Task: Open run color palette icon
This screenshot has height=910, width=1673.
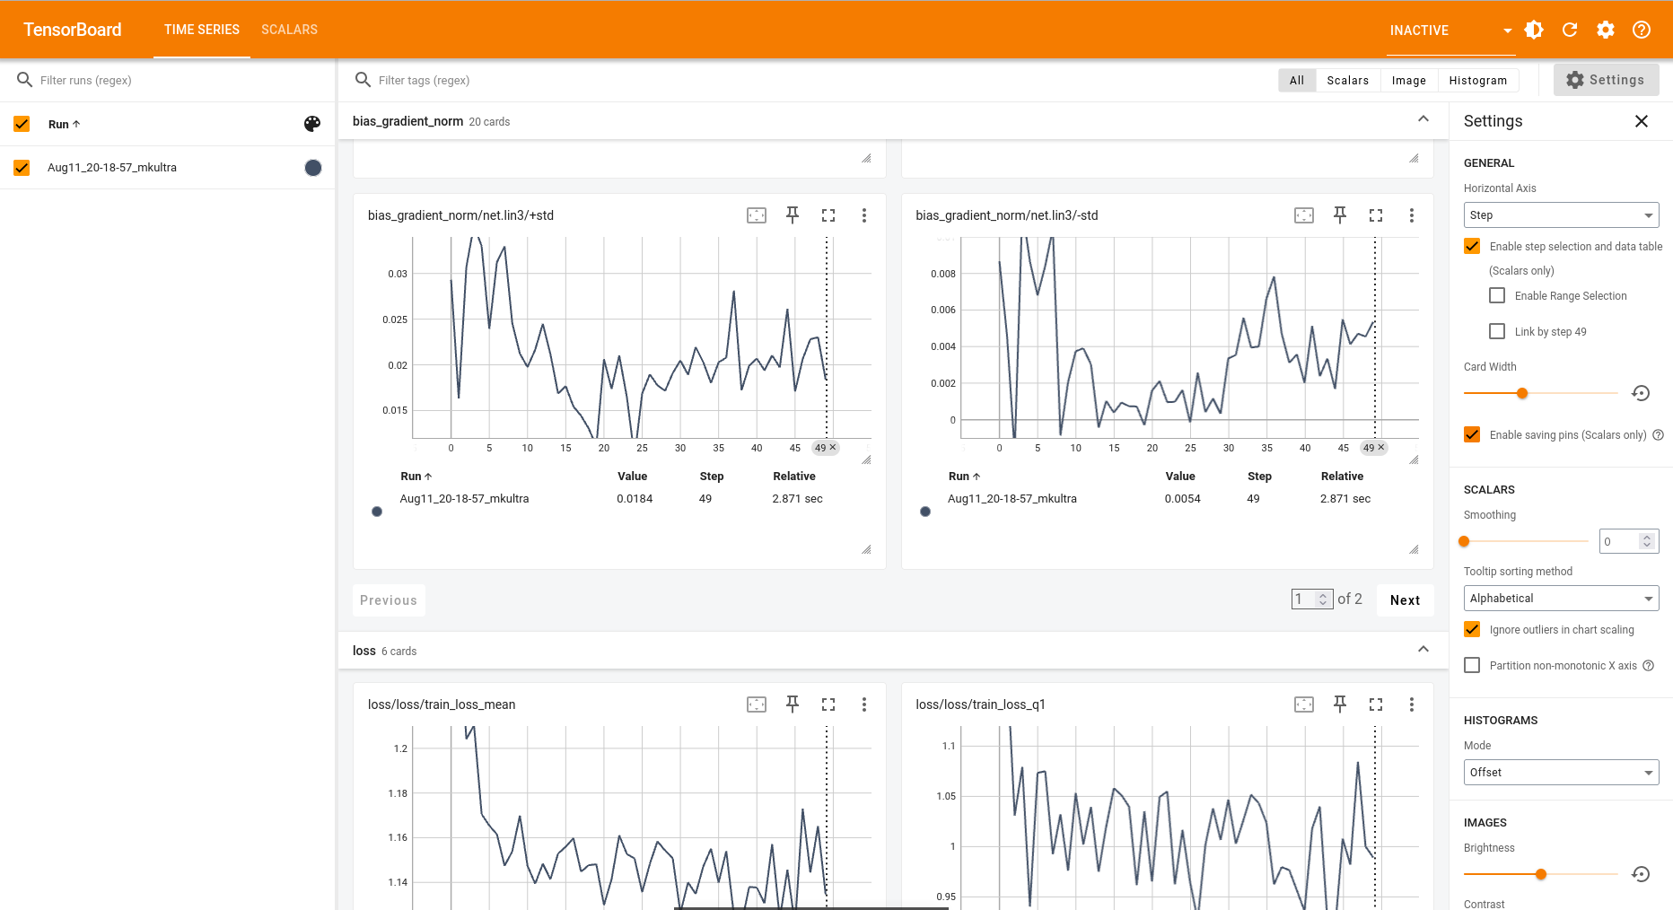Action: coord(312,124)
